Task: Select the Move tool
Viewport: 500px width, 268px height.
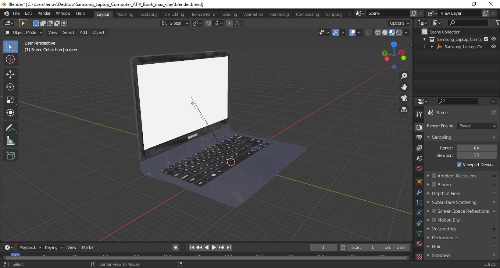Action: pyautogui.click(x=10, y=74)
